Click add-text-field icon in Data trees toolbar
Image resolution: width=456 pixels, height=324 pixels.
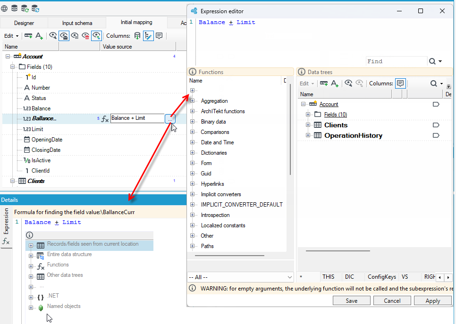tap(335, 83)
